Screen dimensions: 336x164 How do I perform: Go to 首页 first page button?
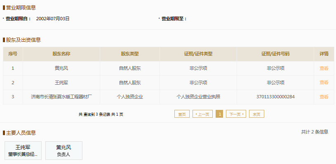(x=182, y=114)
